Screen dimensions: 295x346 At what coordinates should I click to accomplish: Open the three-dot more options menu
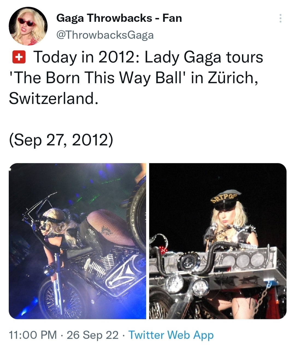point(280,18)
